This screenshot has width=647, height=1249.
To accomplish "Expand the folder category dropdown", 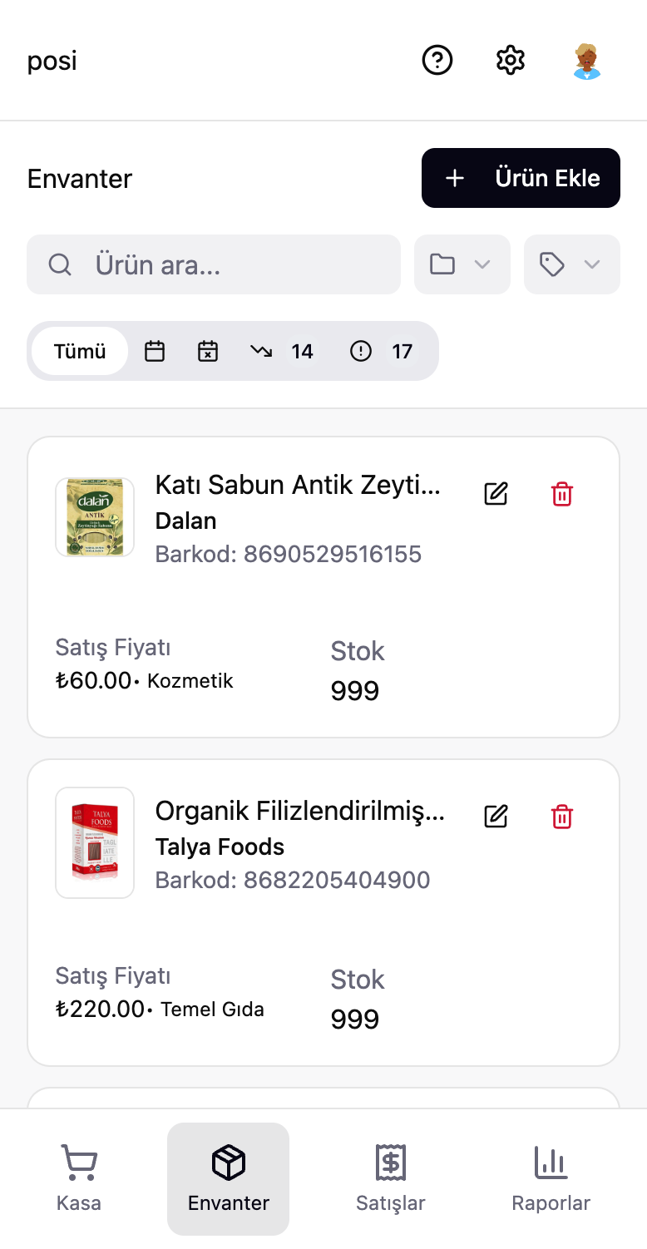I will pos(462,264).
